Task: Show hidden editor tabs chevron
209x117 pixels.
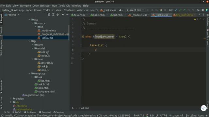Action: pyautogui.click(x=200, y=15)
